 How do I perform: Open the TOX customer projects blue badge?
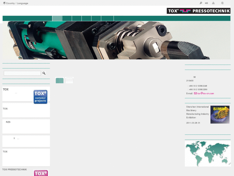[41, 97]
